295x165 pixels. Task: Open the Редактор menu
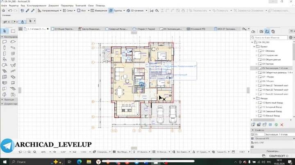coord(14,6)
